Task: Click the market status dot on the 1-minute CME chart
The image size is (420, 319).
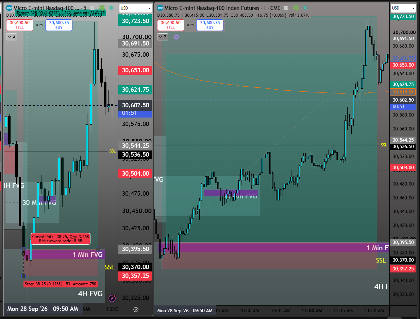Action: (305, 7)
